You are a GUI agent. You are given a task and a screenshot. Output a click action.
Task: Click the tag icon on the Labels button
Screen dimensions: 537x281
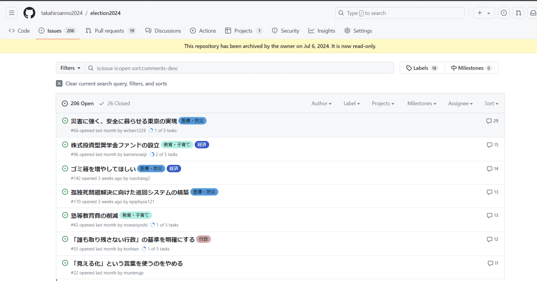[x=410, y=68]
